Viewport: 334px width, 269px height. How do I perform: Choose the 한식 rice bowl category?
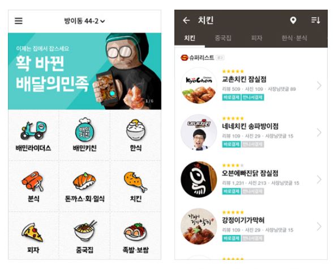point(136,136)
